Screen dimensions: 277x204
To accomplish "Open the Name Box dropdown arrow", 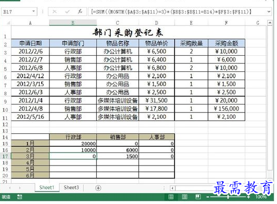I will (x=33, y=11).
